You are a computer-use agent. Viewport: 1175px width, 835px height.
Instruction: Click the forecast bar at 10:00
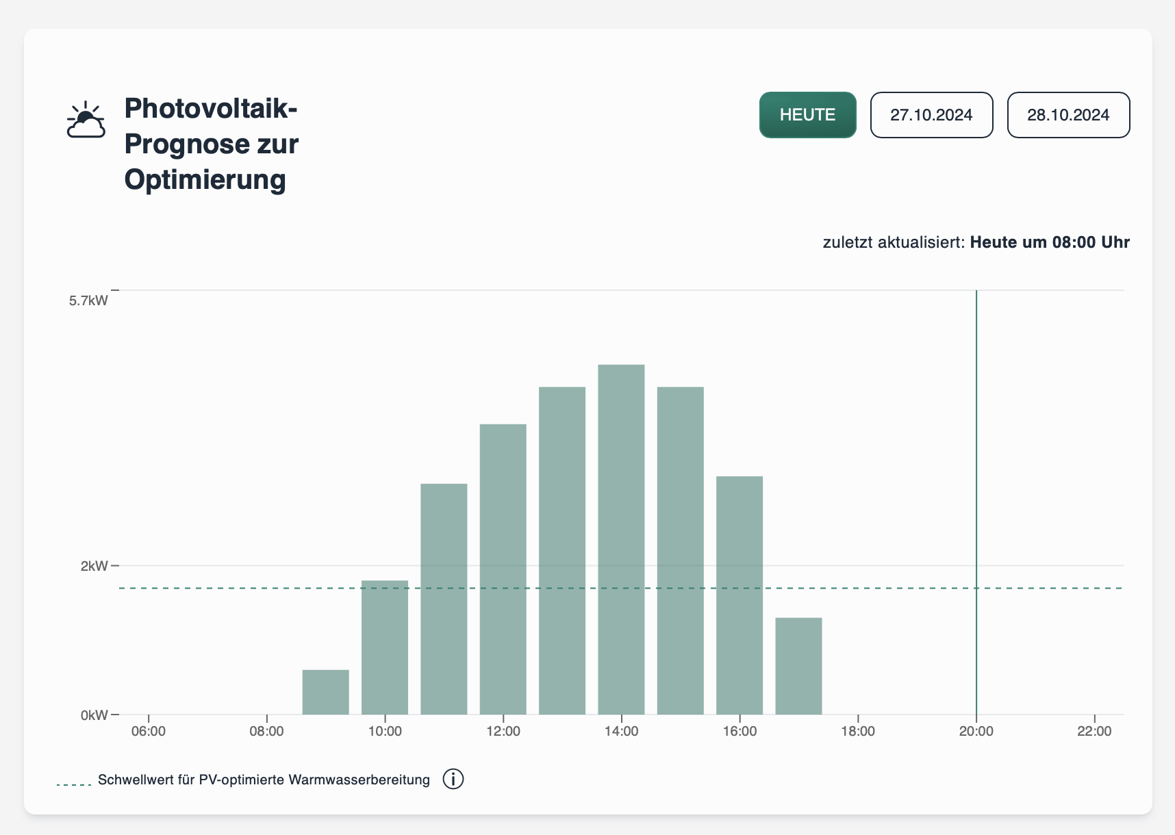(x=385, y=647)
